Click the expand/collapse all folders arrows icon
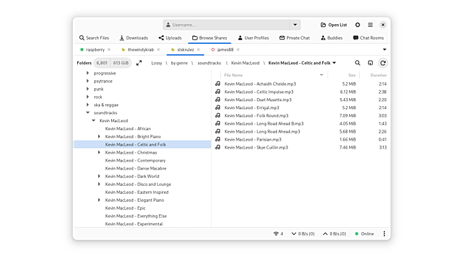The width and height of the screenshot is (464, 261). (139, 63)
